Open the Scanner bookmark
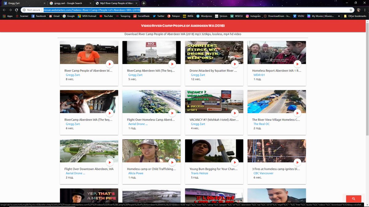The height and width of the screenshot is (207, 369). [22, 16]
